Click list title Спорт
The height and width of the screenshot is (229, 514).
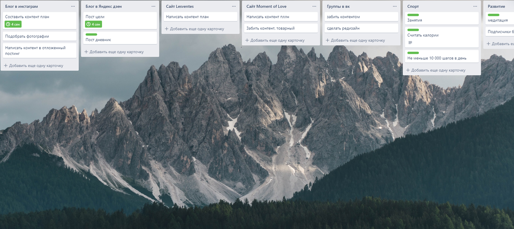pyautogui.click(x=413, y=6)
